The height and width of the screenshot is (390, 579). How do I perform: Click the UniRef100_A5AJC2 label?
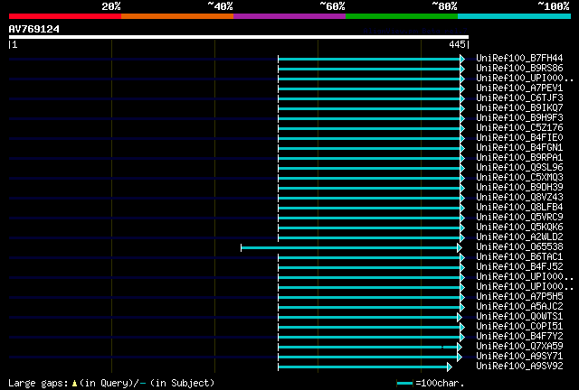(519, 307)
